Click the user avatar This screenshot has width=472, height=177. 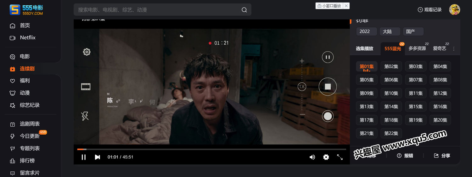(455, 9)
